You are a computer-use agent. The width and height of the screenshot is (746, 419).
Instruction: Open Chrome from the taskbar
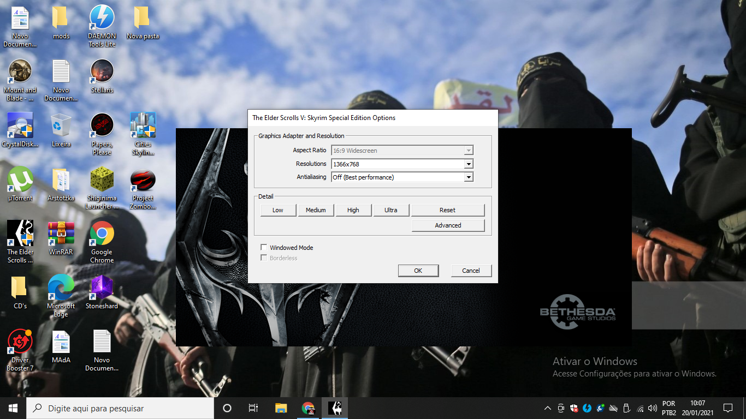click(x=308, y=408)
